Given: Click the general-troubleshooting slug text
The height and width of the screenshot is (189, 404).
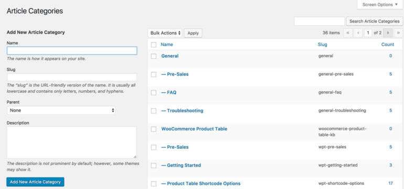Looking at the screenshot, I should (342, 110).
